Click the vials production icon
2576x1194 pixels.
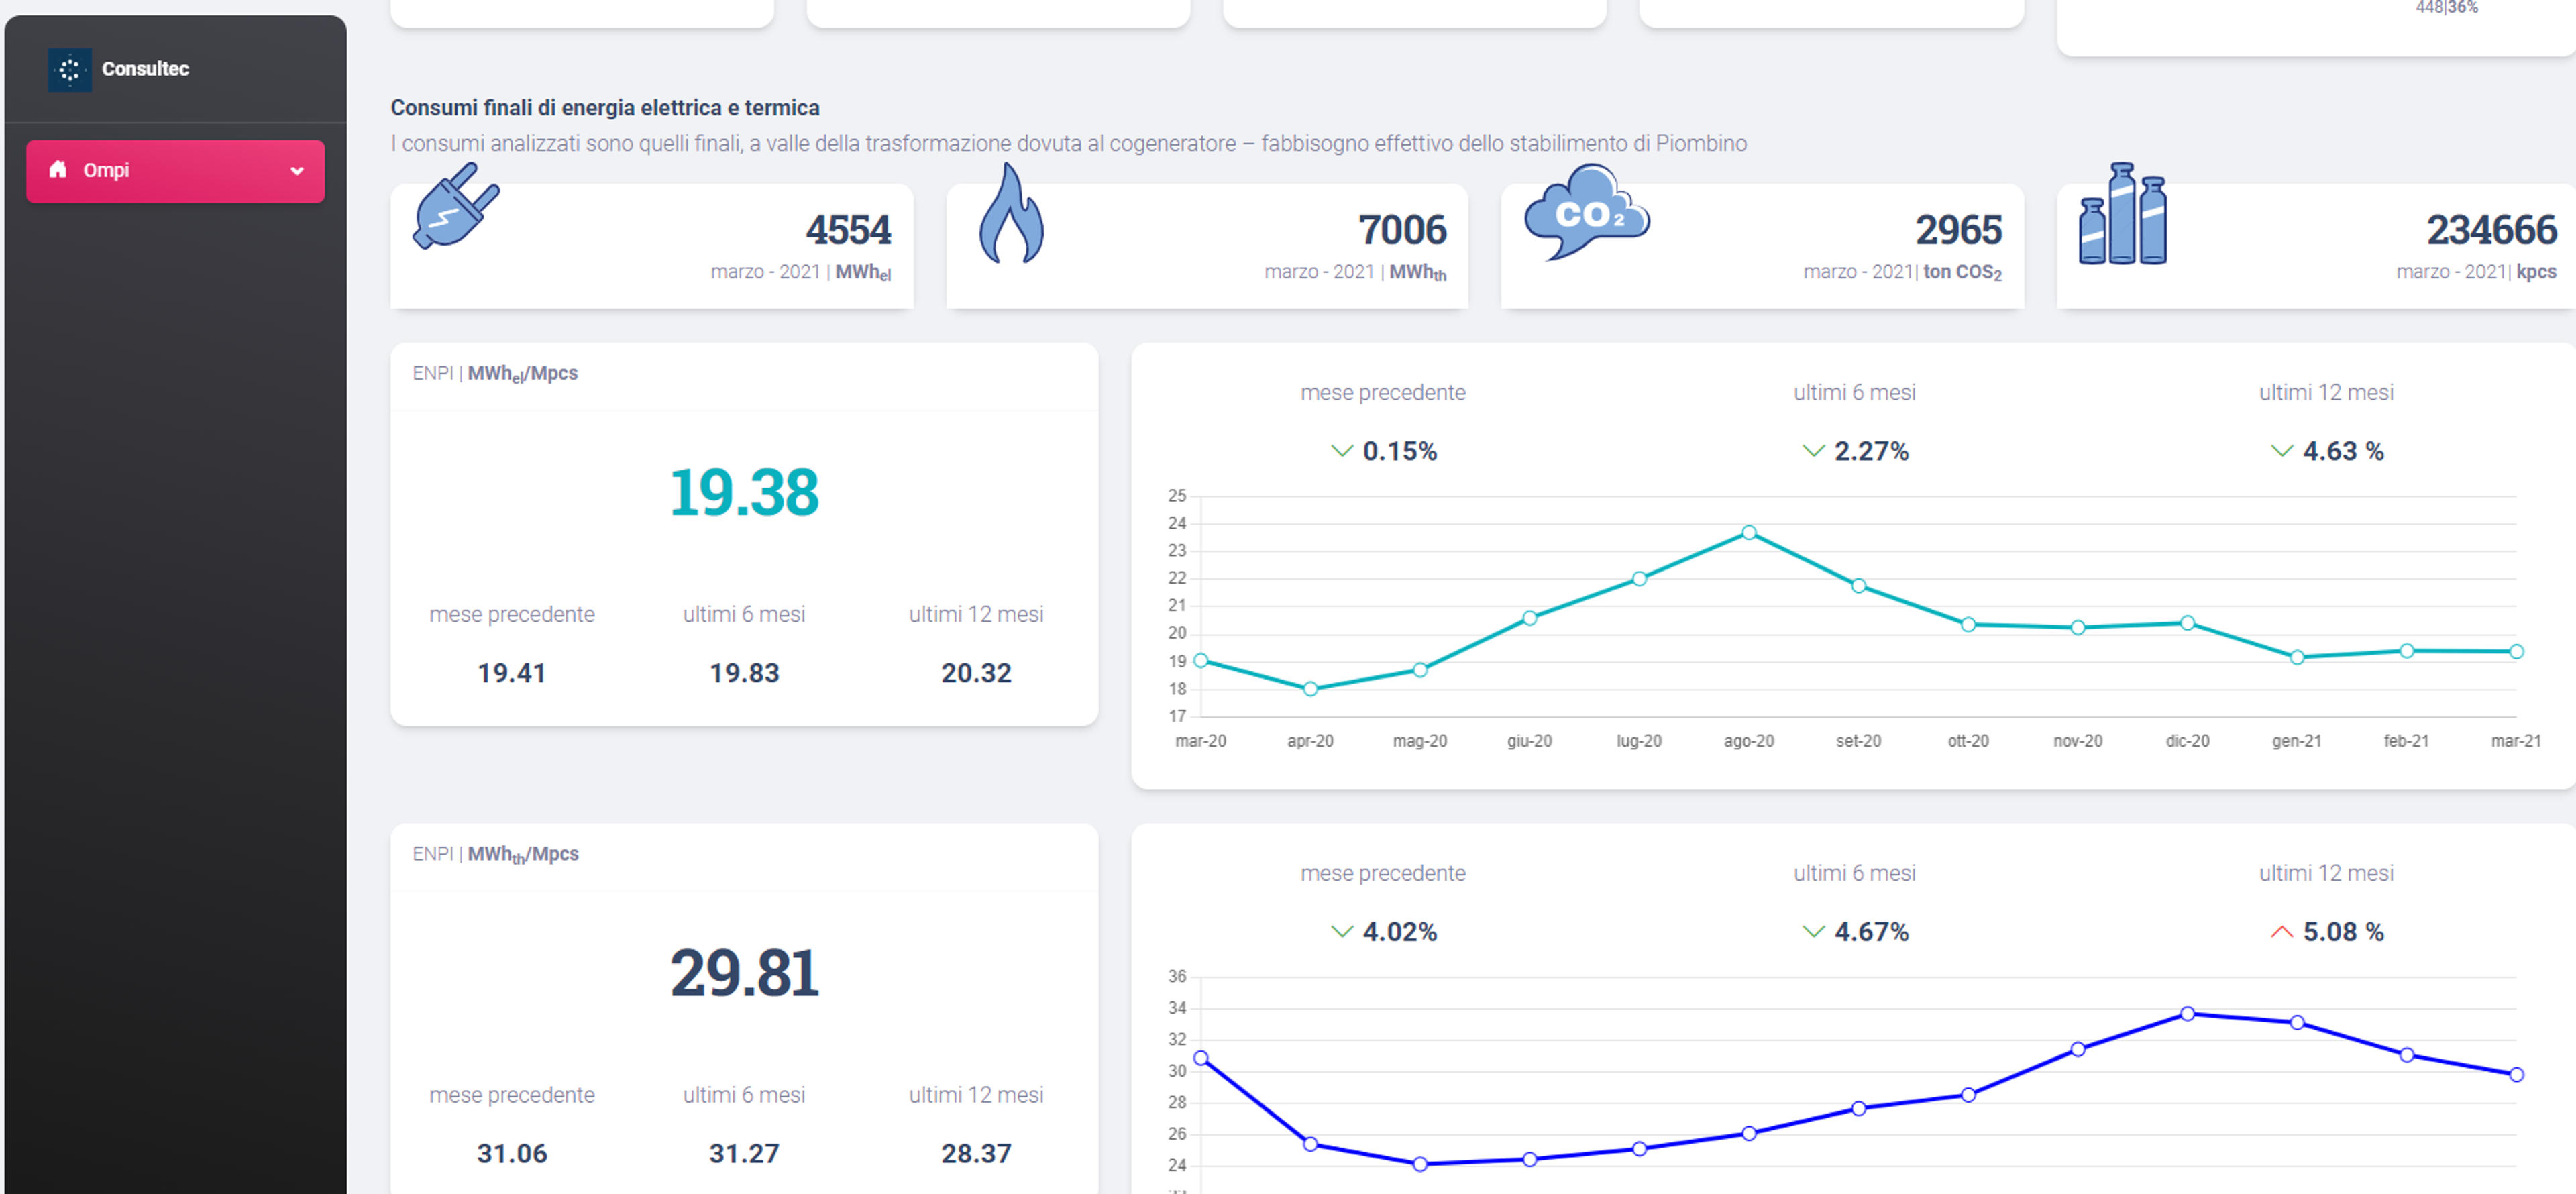2122,213
